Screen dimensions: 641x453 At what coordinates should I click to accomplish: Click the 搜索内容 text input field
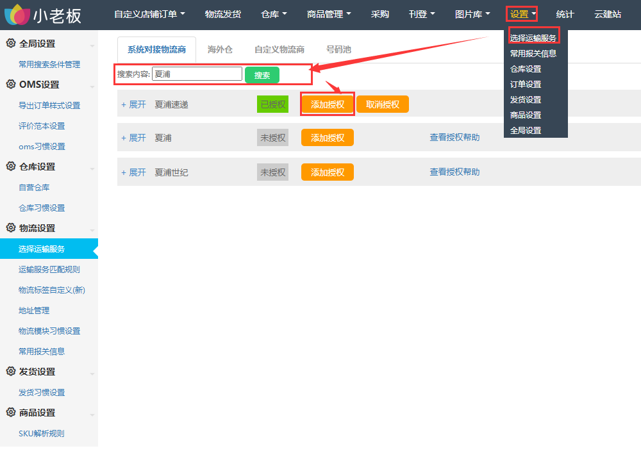[197, 74]
